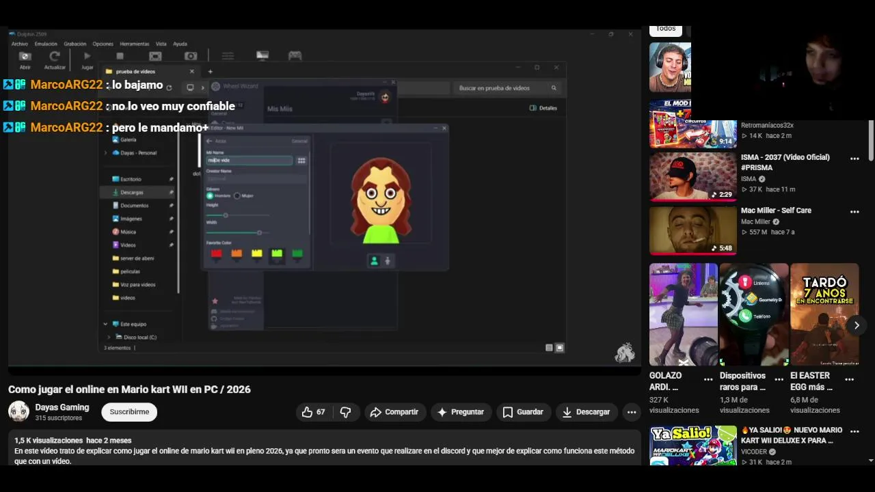
Task: Click the back arrow in Mii editor
Action: click(x=209, y=141)
